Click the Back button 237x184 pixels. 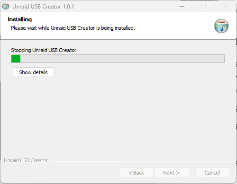point(136,173)
